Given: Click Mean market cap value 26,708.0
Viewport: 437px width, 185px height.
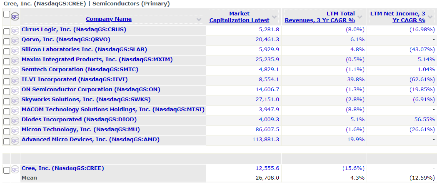Looking at the screenshot, I should tap(267, 178).
